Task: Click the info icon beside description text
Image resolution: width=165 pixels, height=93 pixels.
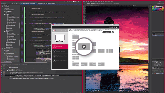Action: click(70, 30)
